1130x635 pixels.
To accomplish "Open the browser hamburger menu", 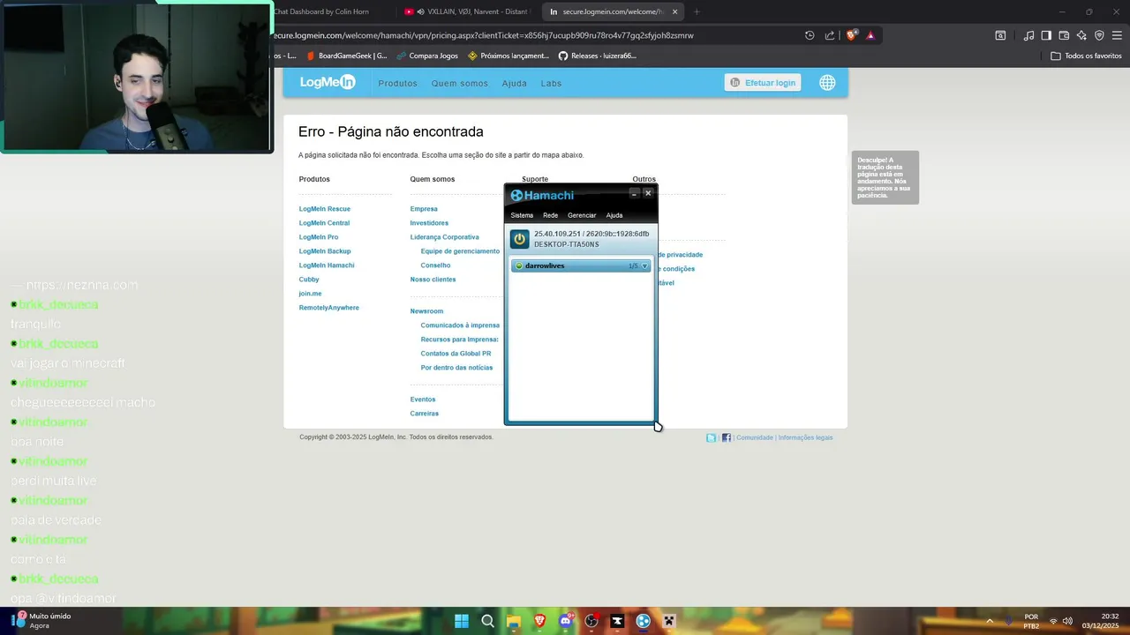I will pyautogui.click(x=1116, y=35).
